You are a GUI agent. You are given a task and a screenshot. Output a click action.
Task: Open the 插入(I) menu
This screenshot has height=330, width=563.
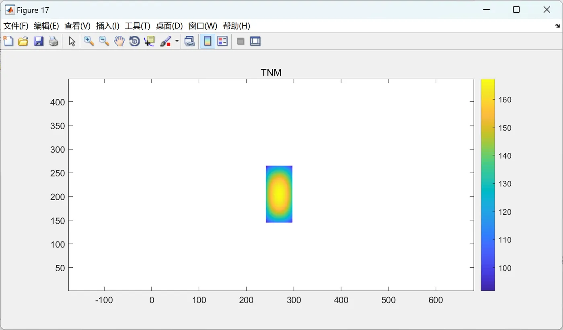point(108,26)
